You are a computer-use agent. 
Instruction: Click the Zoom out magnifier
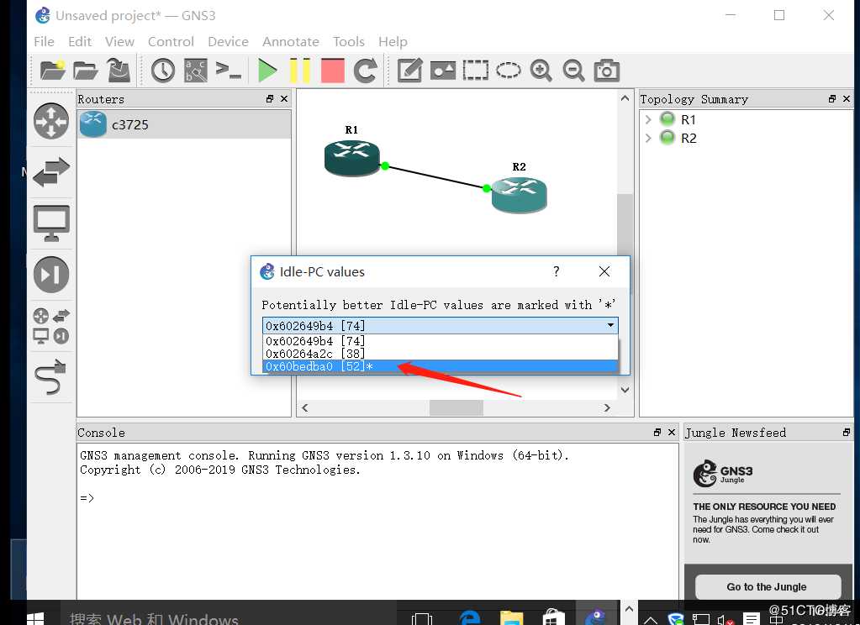573,71
